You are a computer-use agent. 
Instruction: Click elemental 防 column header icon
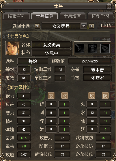point(105,96)
